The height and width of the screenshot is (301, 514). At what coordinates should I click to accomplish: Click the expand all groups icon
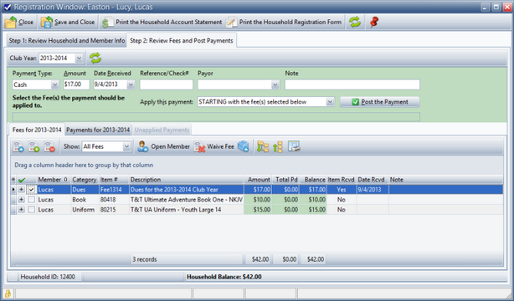pyautogui.click(x=263, y=146)
